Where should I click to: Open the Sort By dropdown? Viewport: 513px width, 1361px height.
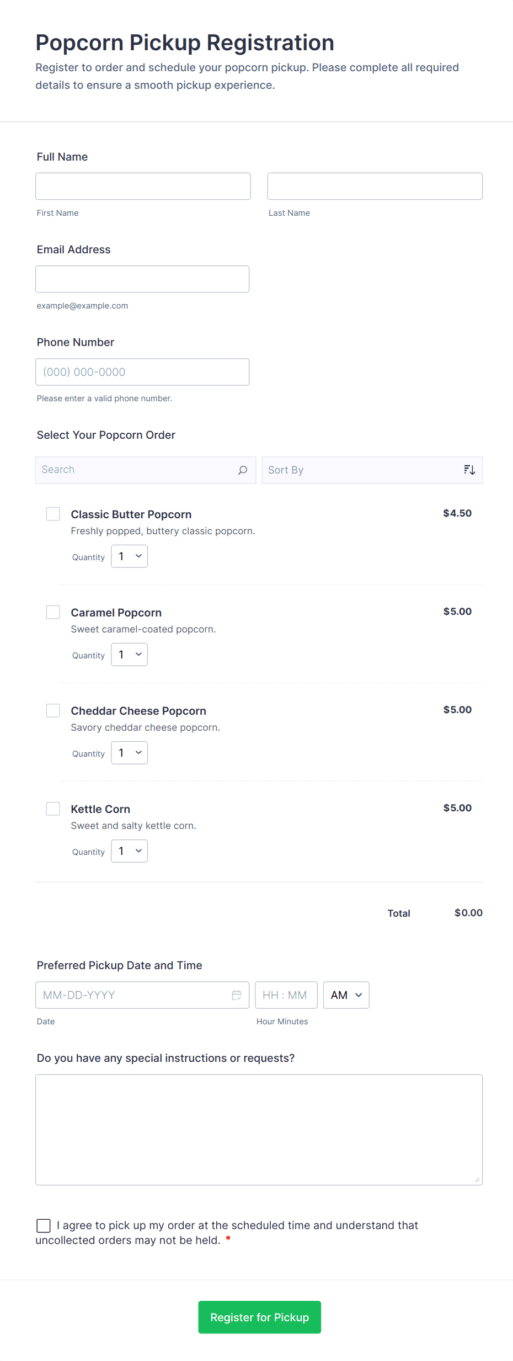pyautogui.click(x=364, y=470)
